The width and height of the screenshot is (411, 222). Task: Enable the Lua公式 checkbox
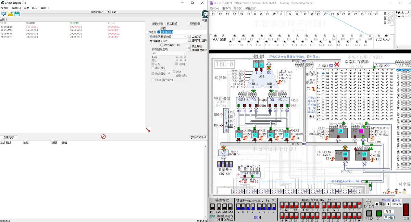click(189, 36)
